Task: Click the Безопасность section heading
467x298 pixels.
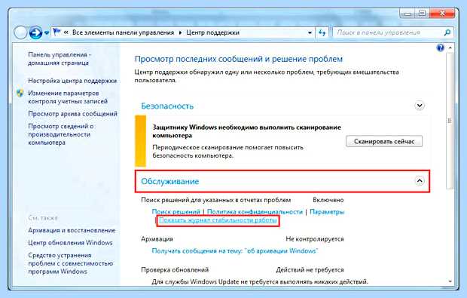Action: (167, 106)
